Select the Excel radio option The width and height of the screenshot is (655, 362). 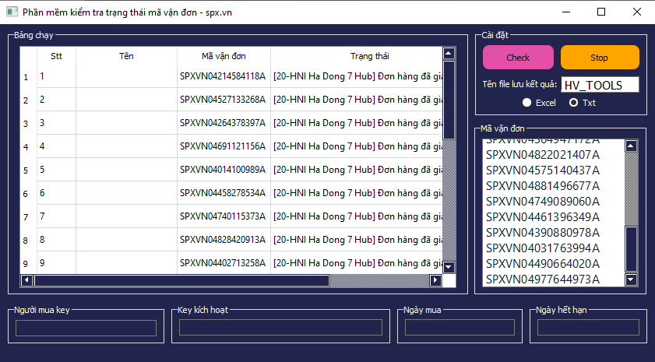pos(527,102)
